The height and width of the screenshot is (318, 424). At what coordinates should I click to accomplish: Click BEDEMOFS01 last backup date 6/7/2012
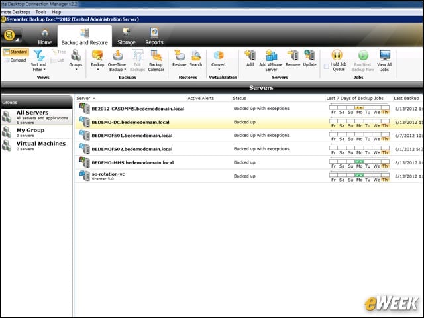[409, 136]
